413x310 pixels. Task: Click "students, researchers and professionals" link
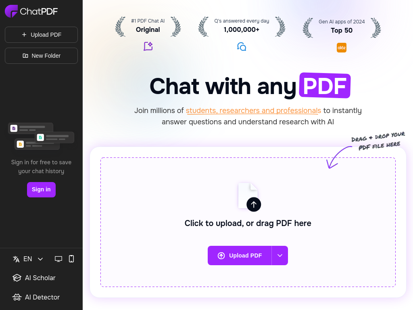click(x=253, y=111)
